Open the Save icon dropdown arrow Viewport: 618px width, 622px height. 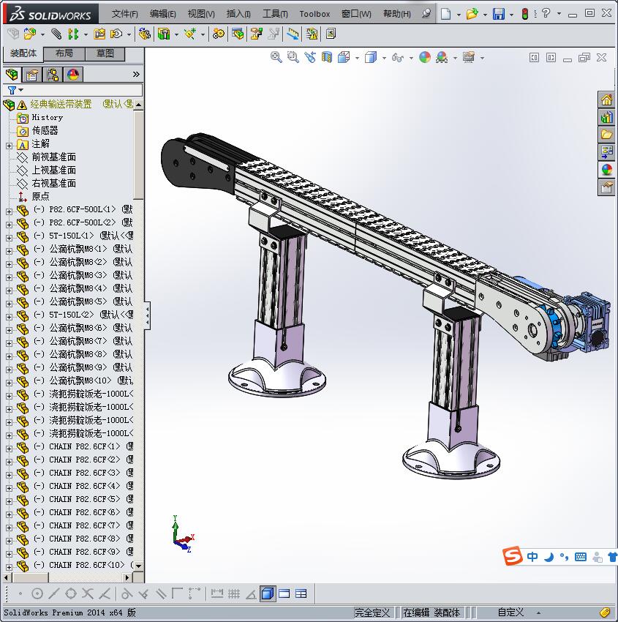click(x=511, y=15)
